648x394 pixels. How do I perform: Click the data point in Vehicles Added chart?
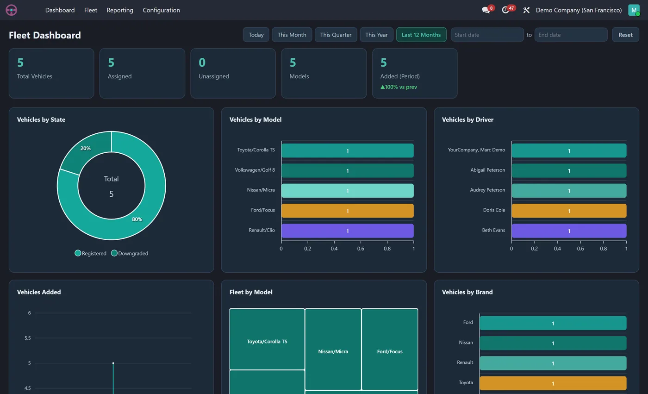113,363
